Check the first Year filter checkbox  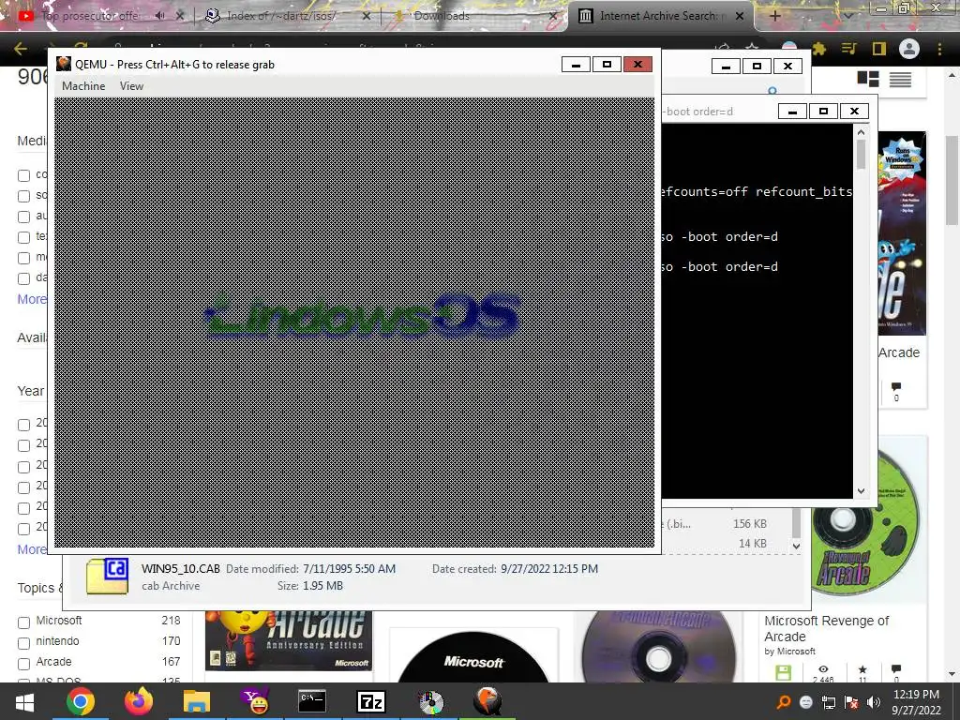[x=23, y=425]
